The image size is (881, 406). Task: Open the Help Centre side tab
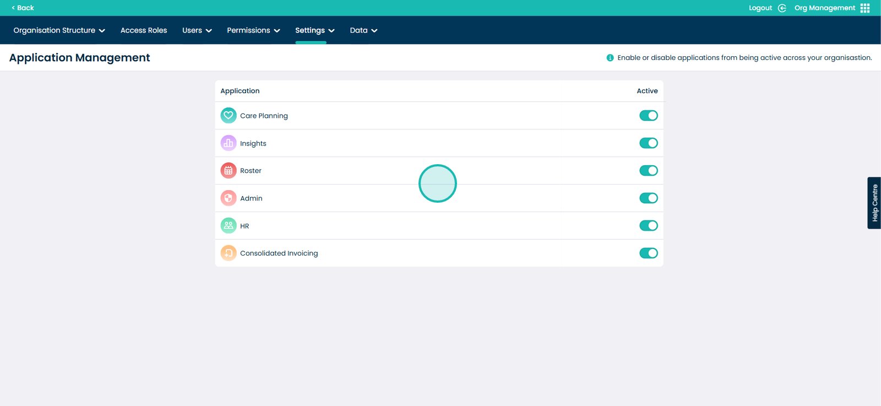(874, 203)
